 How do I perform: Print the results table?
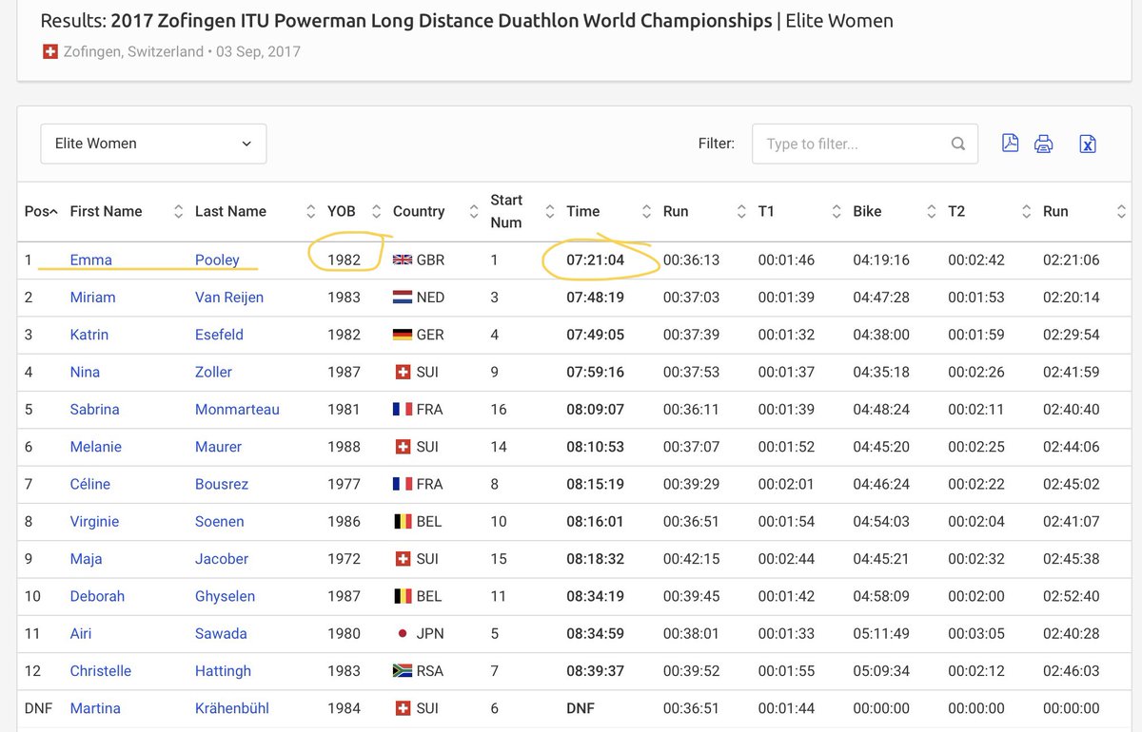point(1043,144)
